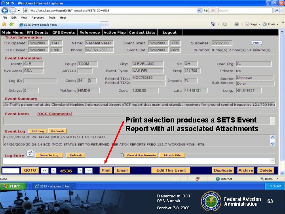Open RFI Events navigation item

coord(37,32)
